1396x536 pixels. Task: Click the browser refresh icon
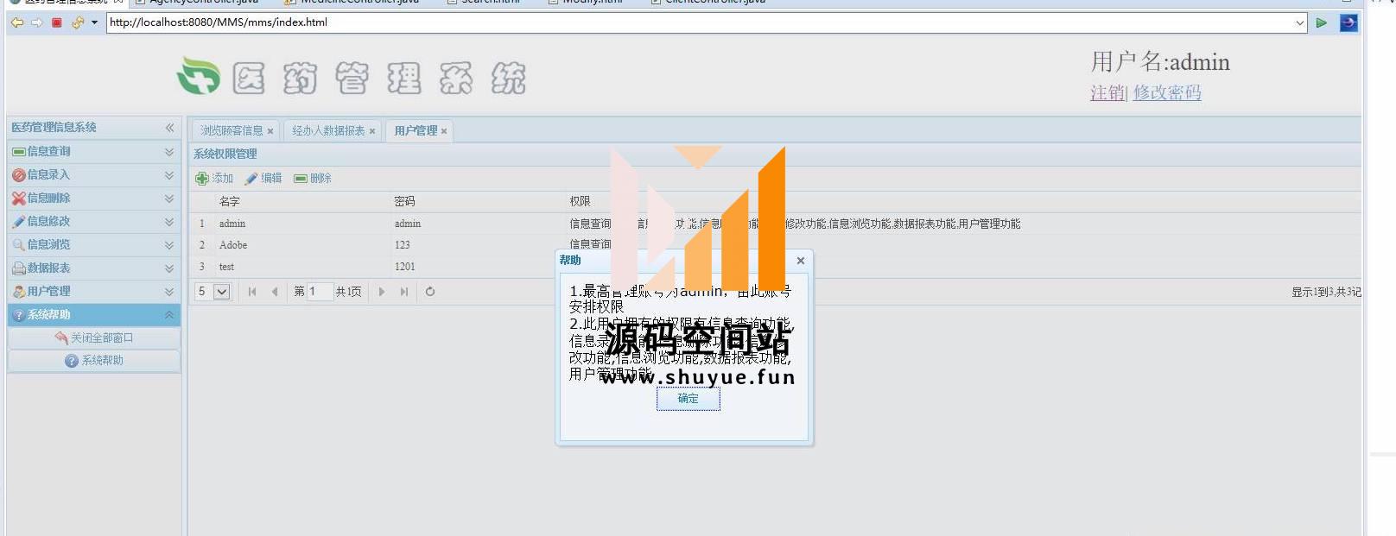click(78, 22)
